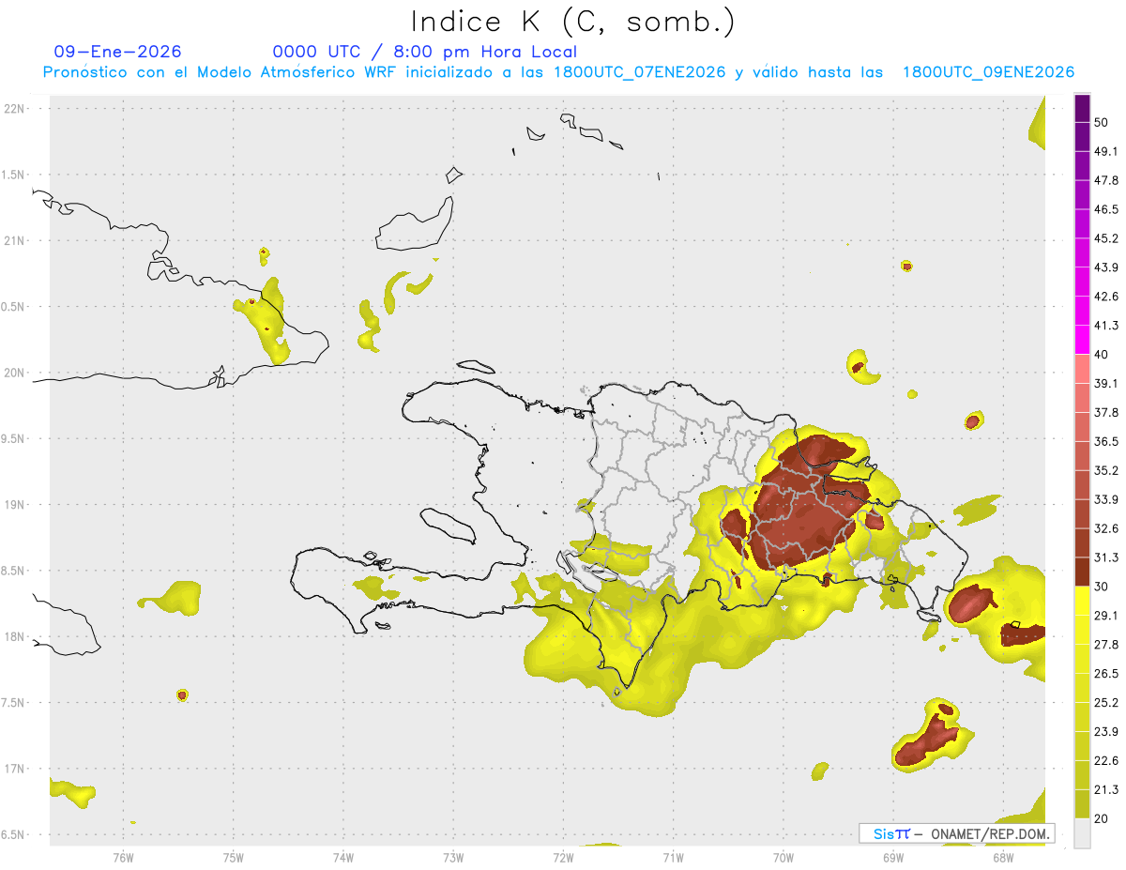Click valid-until time "1800UTC_09ENE2026" in the forecast line

988,72
